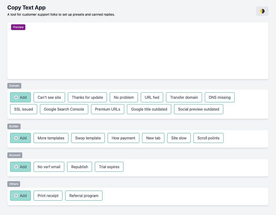Viewport: 276px width, 215px height.
Task: Click the plus icon in Others Add
Action: (x=16, y=196)
